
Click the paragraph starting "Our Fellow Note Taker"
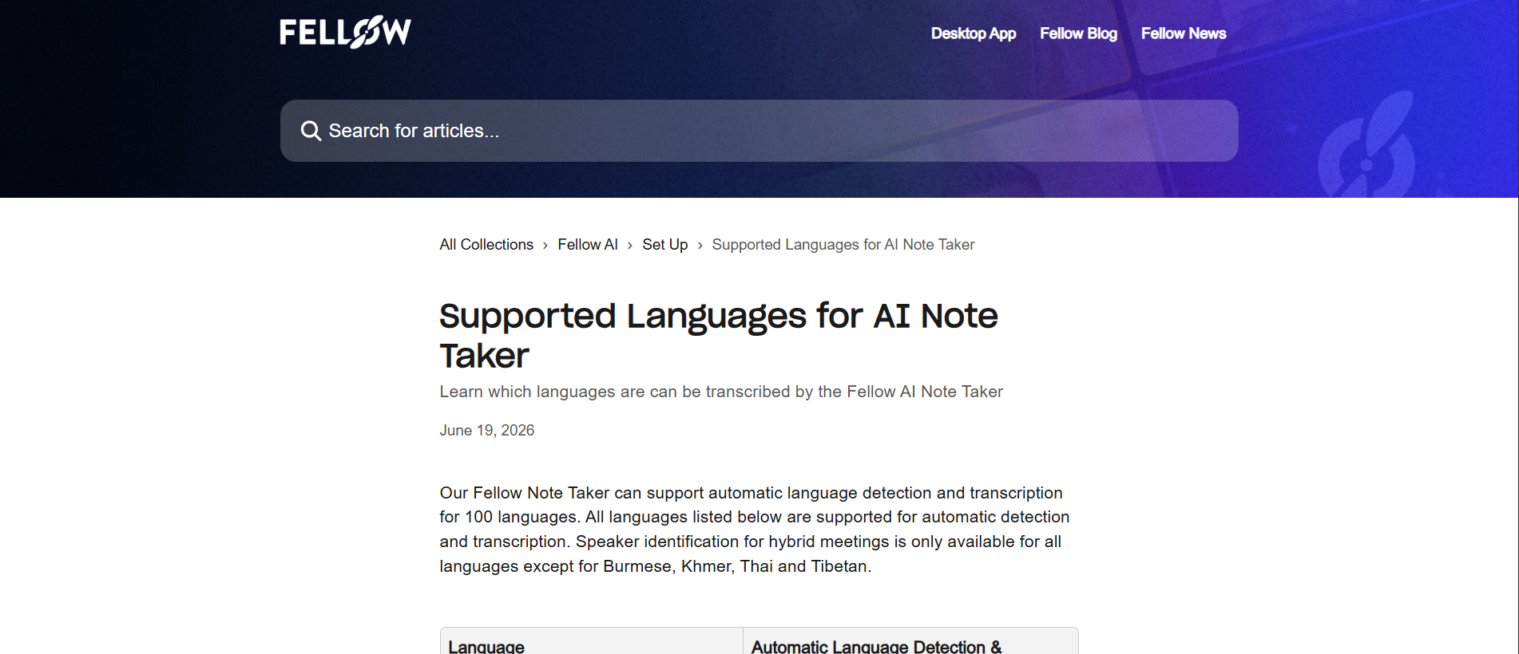coord(755,530)
